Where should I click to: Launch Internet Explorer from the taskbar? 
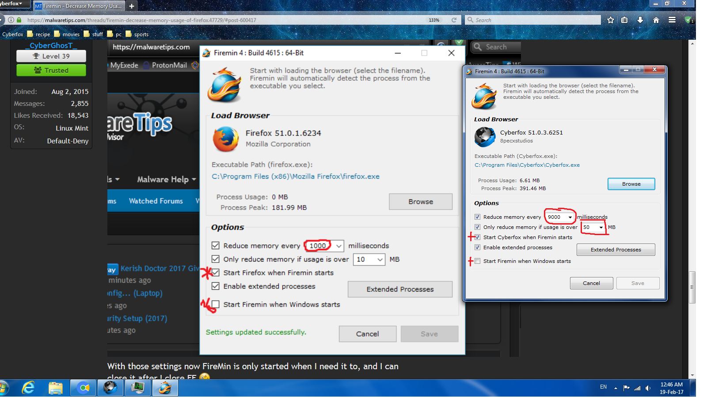28,388
